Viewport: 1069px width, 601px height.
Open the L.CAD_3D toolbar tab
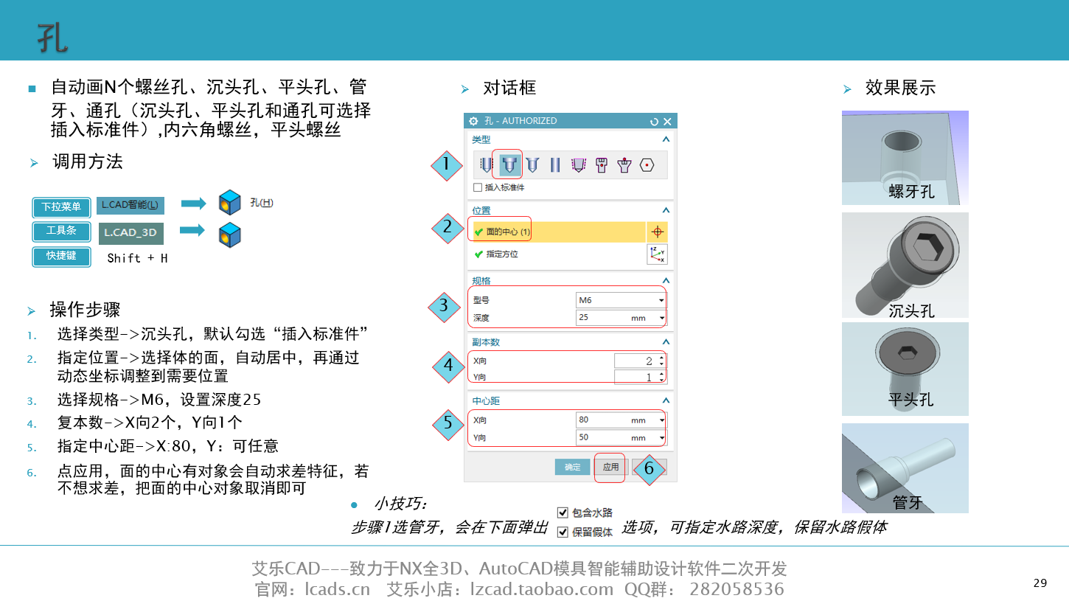coord(130,233)
